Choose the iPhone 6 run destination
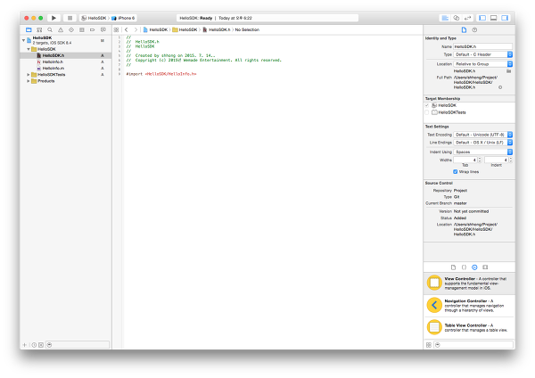 point(123,18)
